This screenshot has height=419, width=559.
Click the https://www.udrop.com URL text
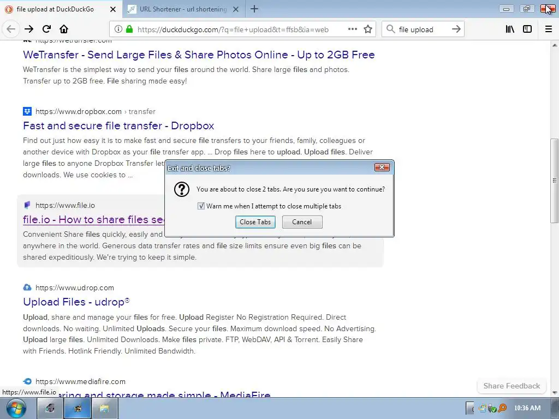coord(75,288)
